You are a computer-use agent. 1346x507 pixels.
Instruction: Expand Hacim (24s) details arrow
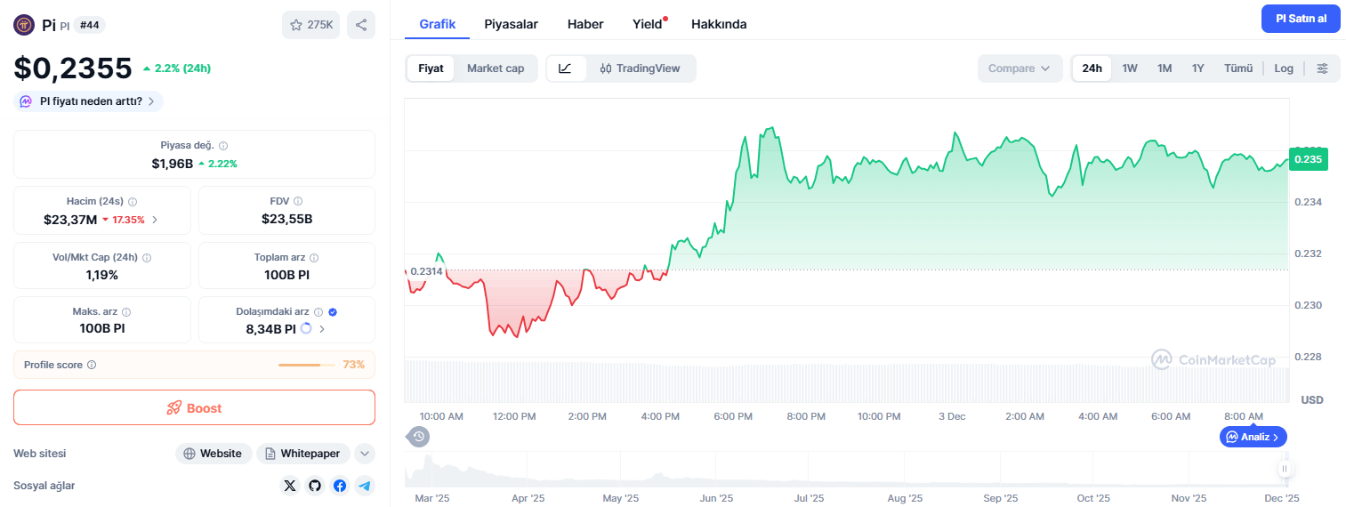click(155, 220)
